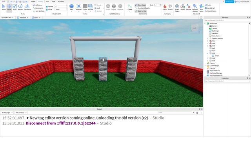Open the Material picker icon
251x141 pixels.
(x=78, y=6)
